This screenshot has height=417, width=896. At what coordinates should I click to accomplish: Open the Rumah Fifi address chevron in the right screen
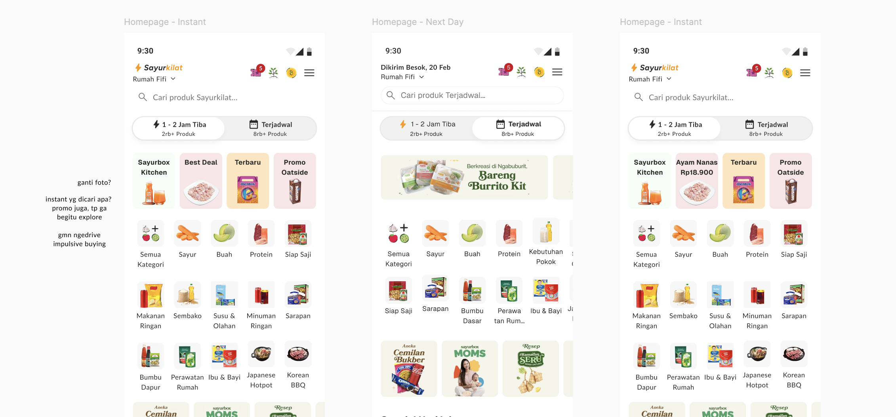point(669,79)
